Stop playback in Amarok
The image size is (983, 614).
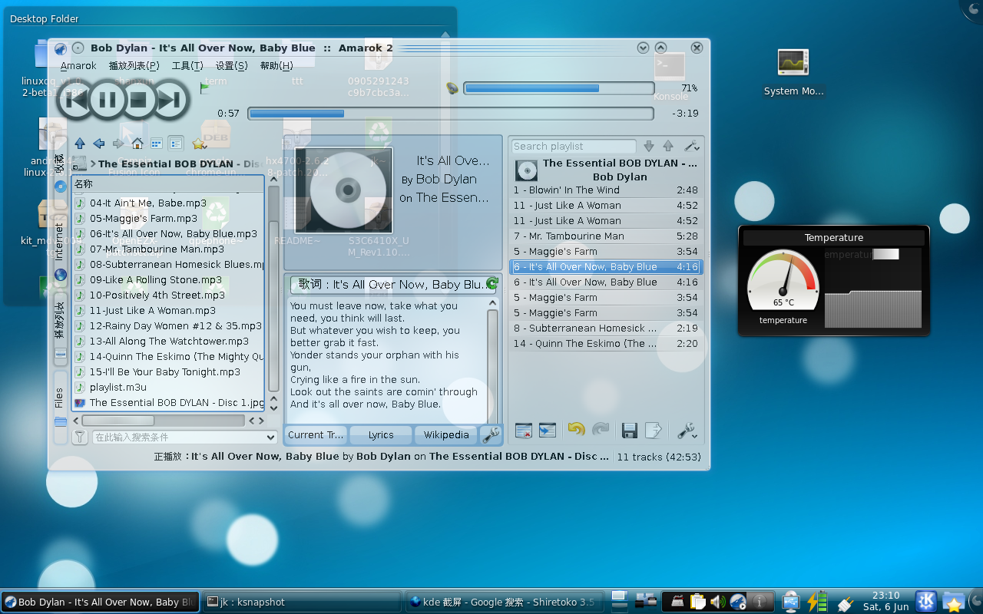(139, 99)
